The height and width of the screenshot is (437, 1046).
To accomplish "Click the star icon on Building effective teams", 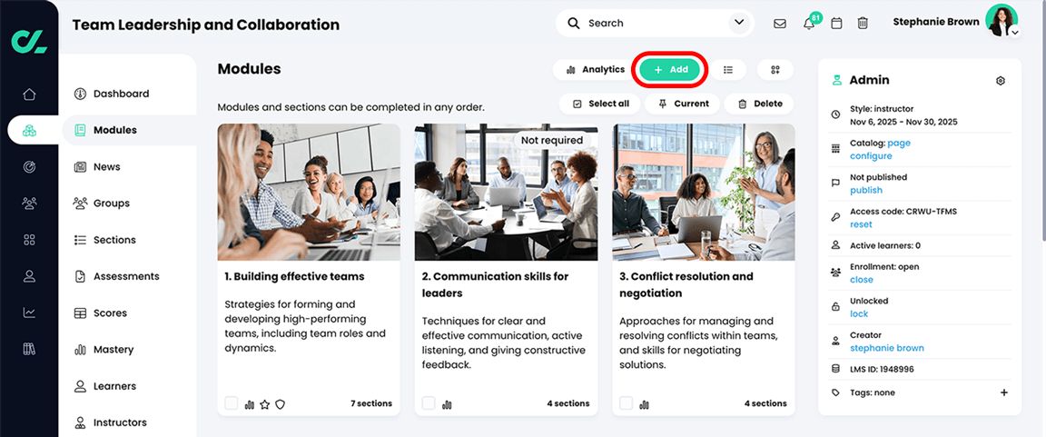I will coord(265,404).
